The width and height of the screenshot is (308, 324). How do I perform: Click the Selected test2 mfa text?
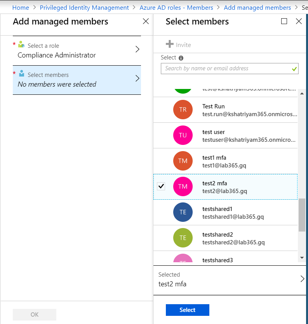[x=172, y=284]
